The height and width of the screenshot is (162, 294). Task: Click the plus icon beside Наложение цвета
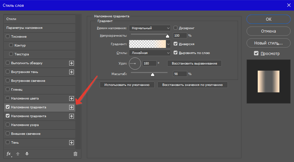(x=72, y=98)
